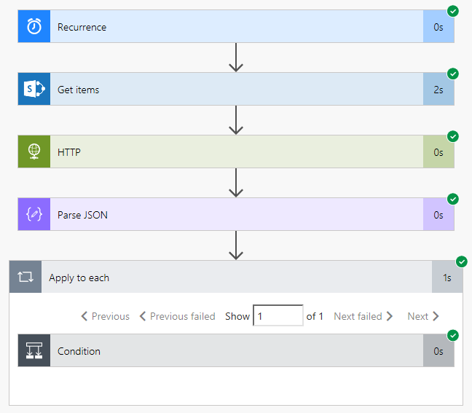The height and width of the screenshot is (413, 472).
Task: Click the SharePoint Get items icon
Action: 34,90
